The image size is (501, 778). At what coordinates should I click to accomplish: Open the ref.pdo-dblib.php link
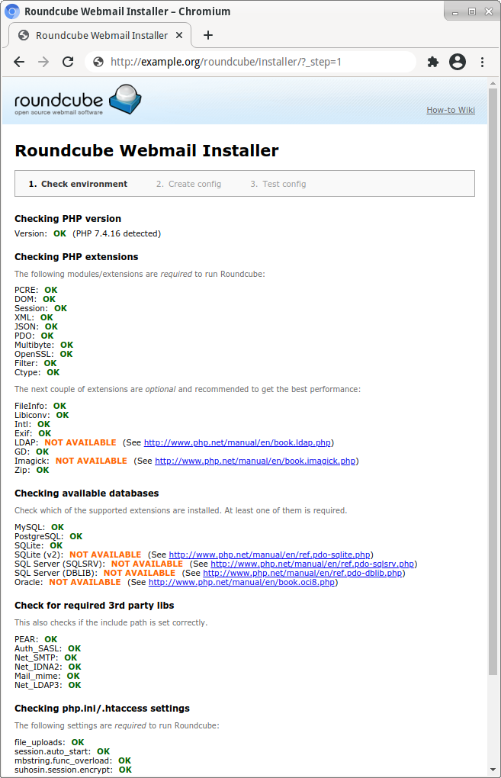point(302,573)
